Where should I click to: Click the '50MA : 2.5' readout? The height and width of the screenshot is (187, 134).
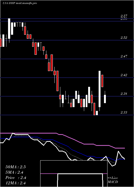[x=16, y=167]
